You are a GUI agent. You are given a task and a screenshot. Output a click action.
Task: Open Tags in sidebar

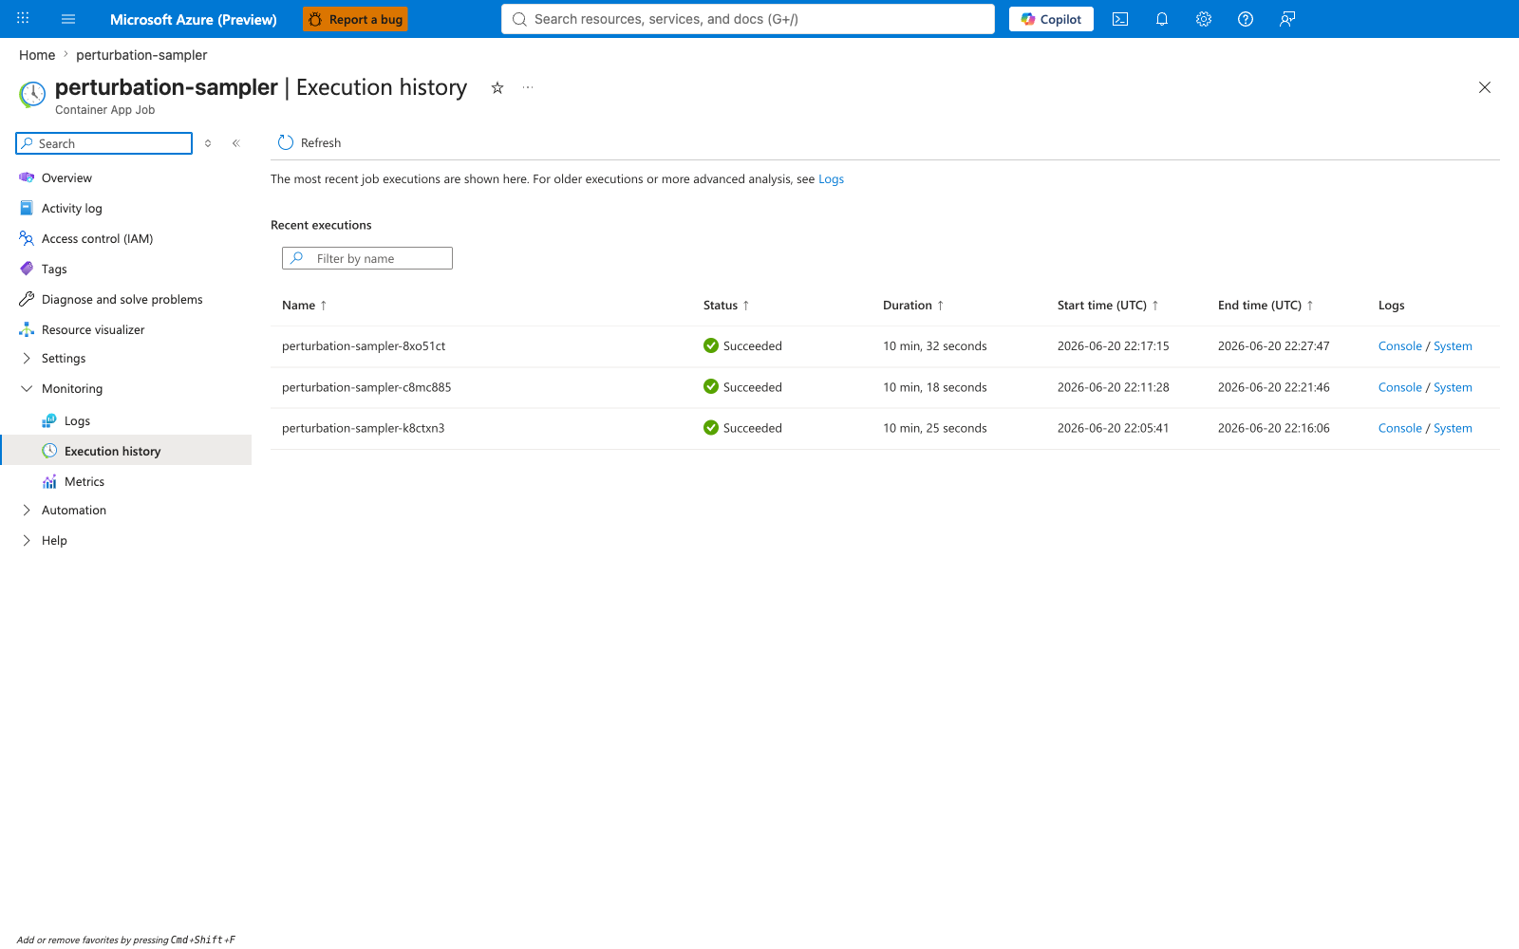point(54,269)
